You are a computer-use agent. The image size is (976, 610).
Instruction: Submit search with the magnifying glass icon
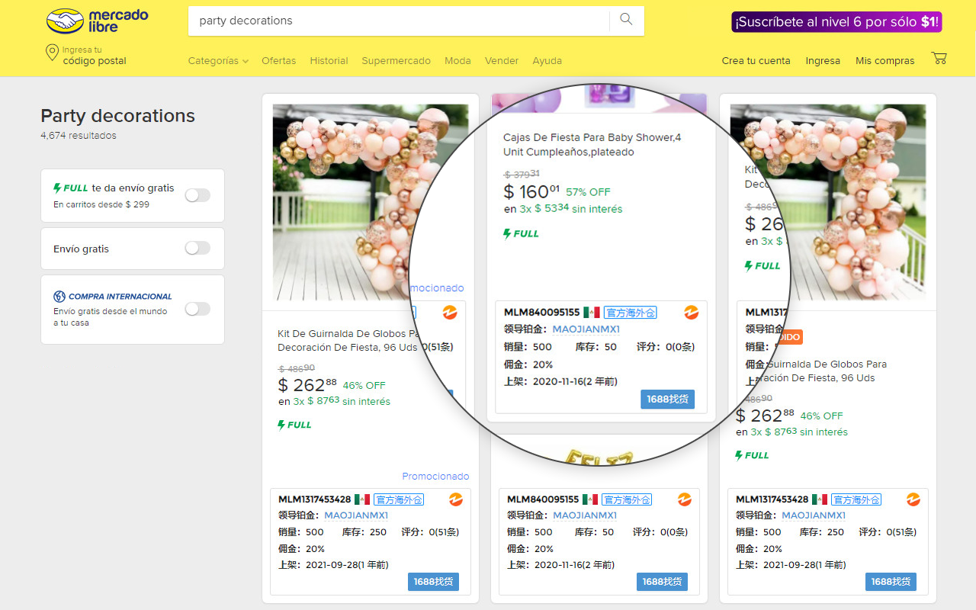pyautogui.click(x=626, y=20)
